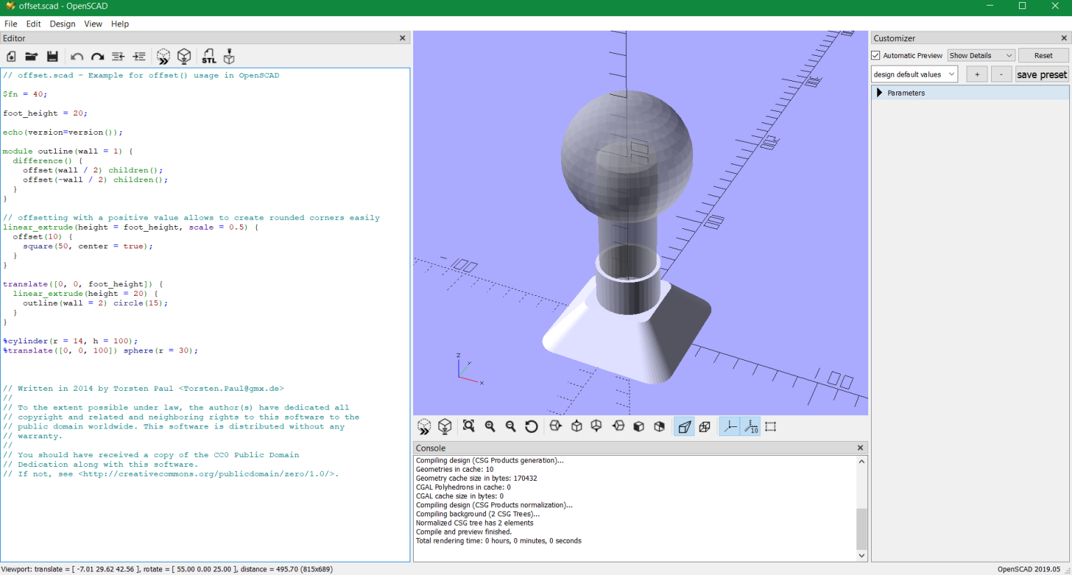1072x575 pixels.
Task: Toggle the Show Axes icon
Action: tap(729, 426)
